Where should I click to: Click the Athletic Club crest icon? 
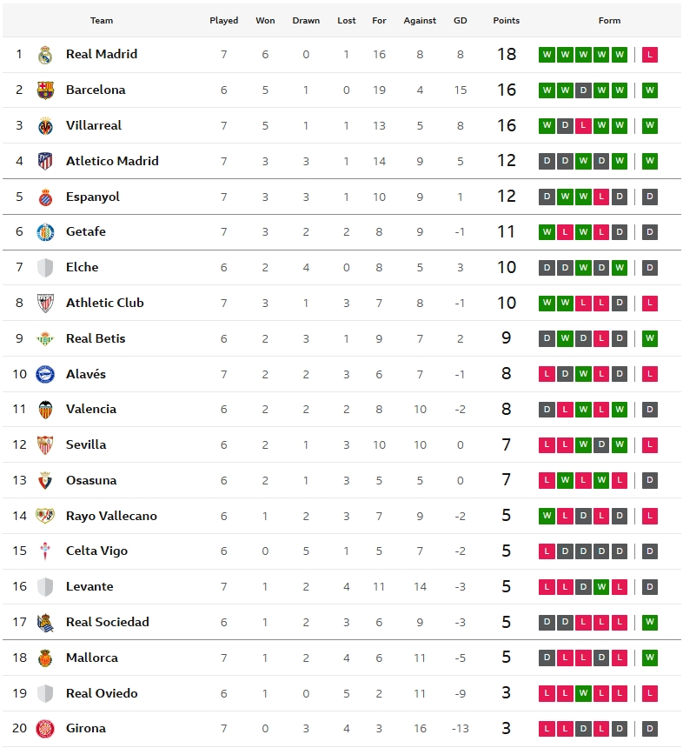(45, 304)
